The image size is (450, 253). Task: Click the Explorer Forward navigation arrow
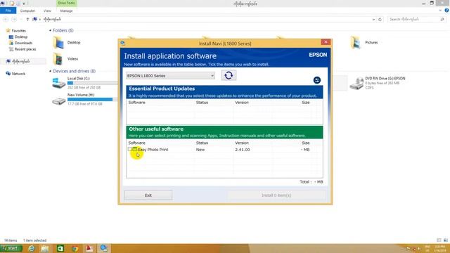pyautogui.click(x=14, y=19)
